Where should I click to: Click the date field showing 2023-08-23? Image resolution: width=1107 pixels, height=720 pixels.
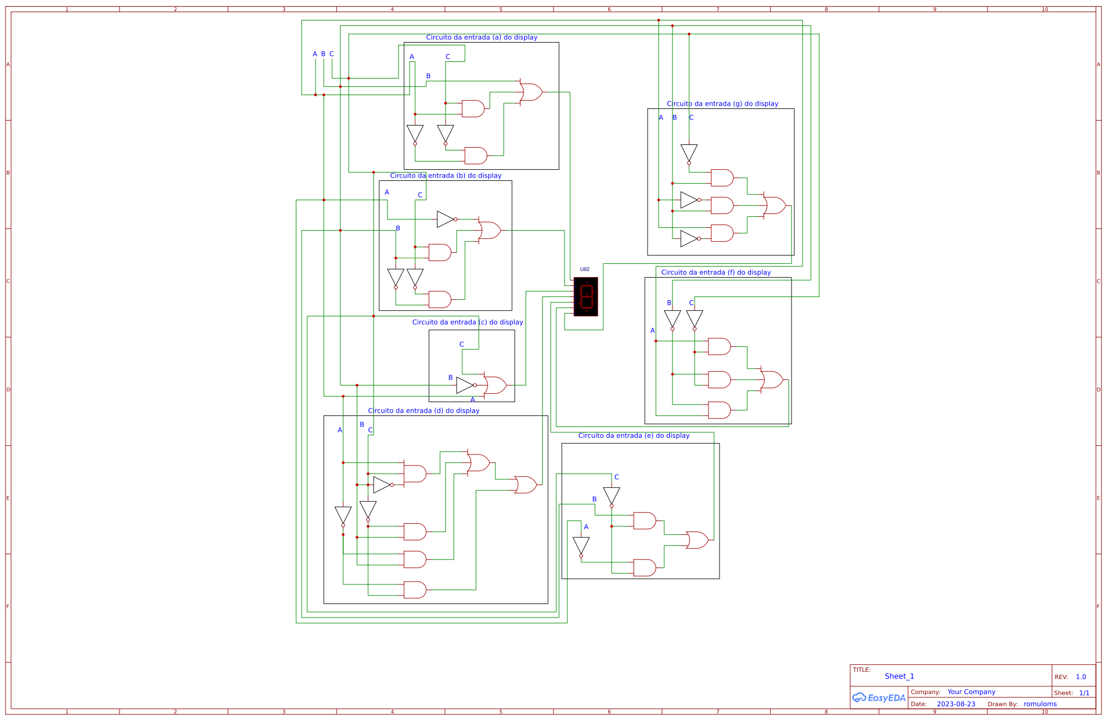(956, 703)
